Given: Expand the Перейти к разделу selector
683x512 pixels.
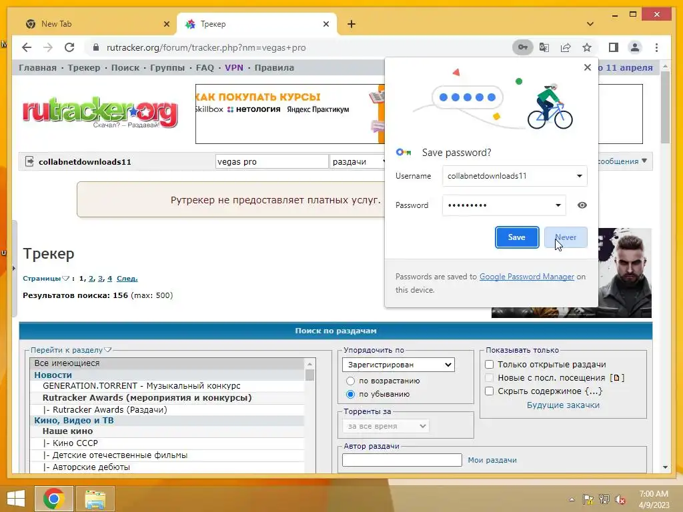Looking at the screenshot, I should [71, 350].
